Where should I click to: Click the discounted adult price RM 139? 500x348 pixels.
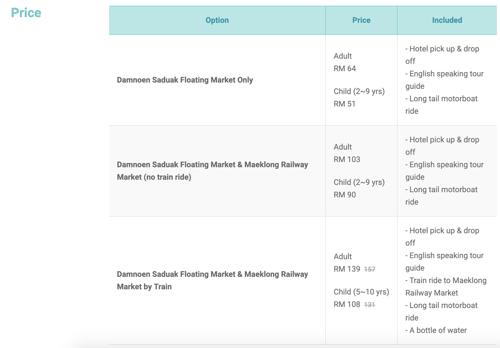(x=347, y=269)
